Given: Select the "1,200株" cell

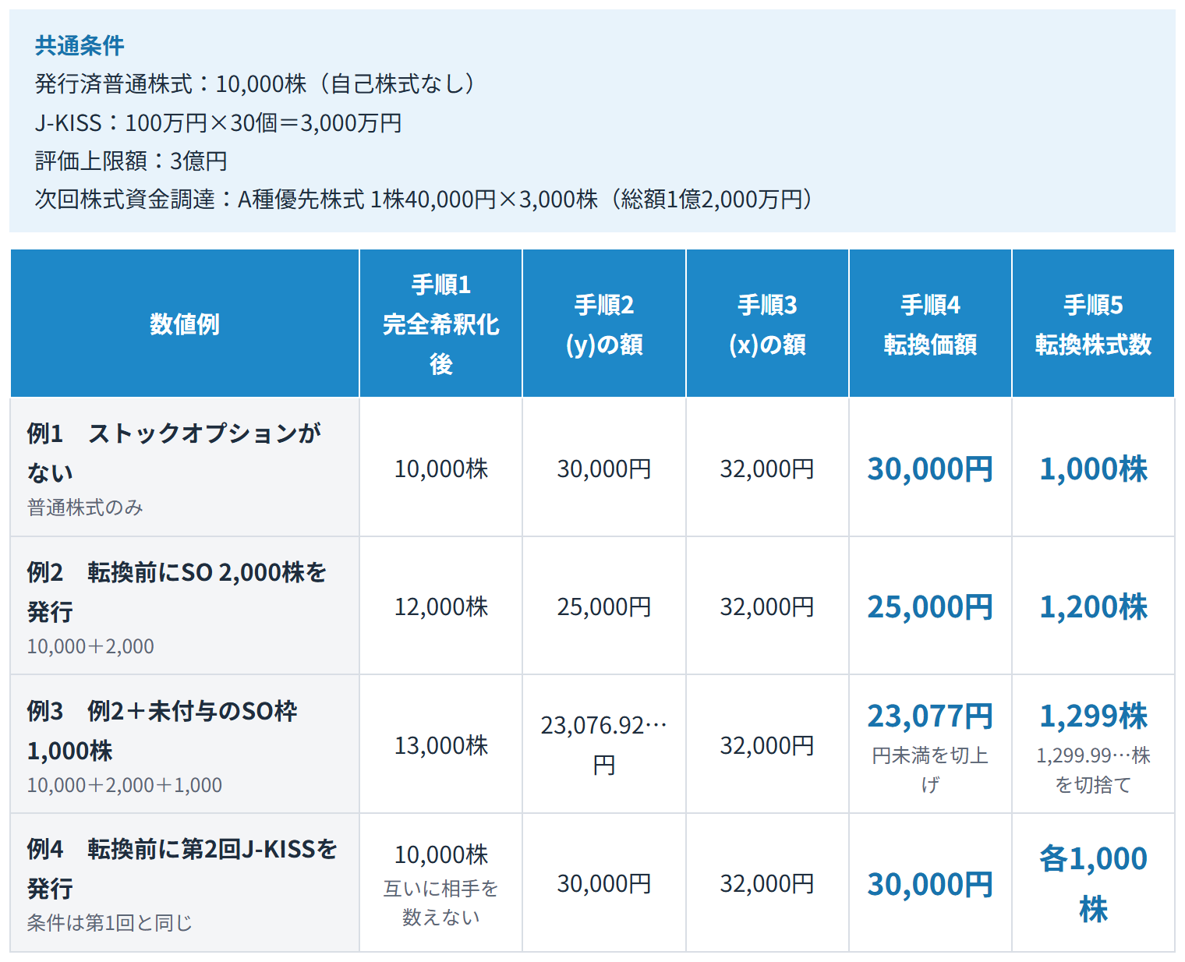Looking at the screenshot, I should pos(1093,607).
